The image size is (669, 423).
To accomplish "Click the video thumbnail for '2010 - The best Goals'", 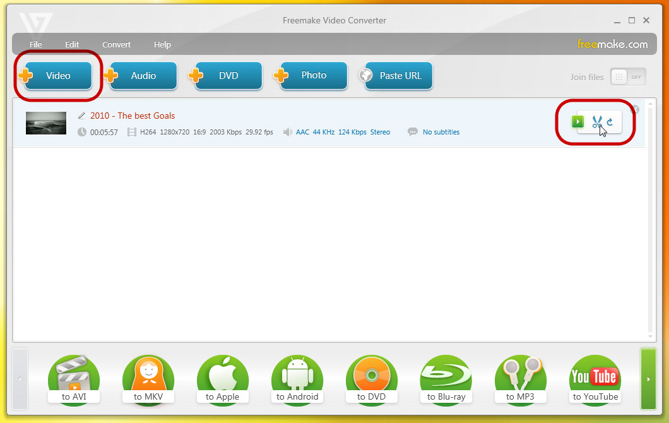I will (45, 123).
